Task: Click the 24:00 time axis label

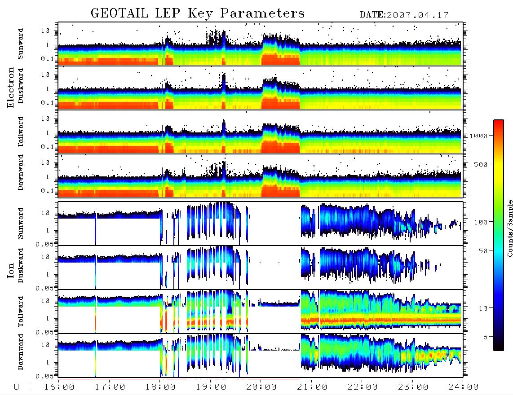Action: click(464, 387)
